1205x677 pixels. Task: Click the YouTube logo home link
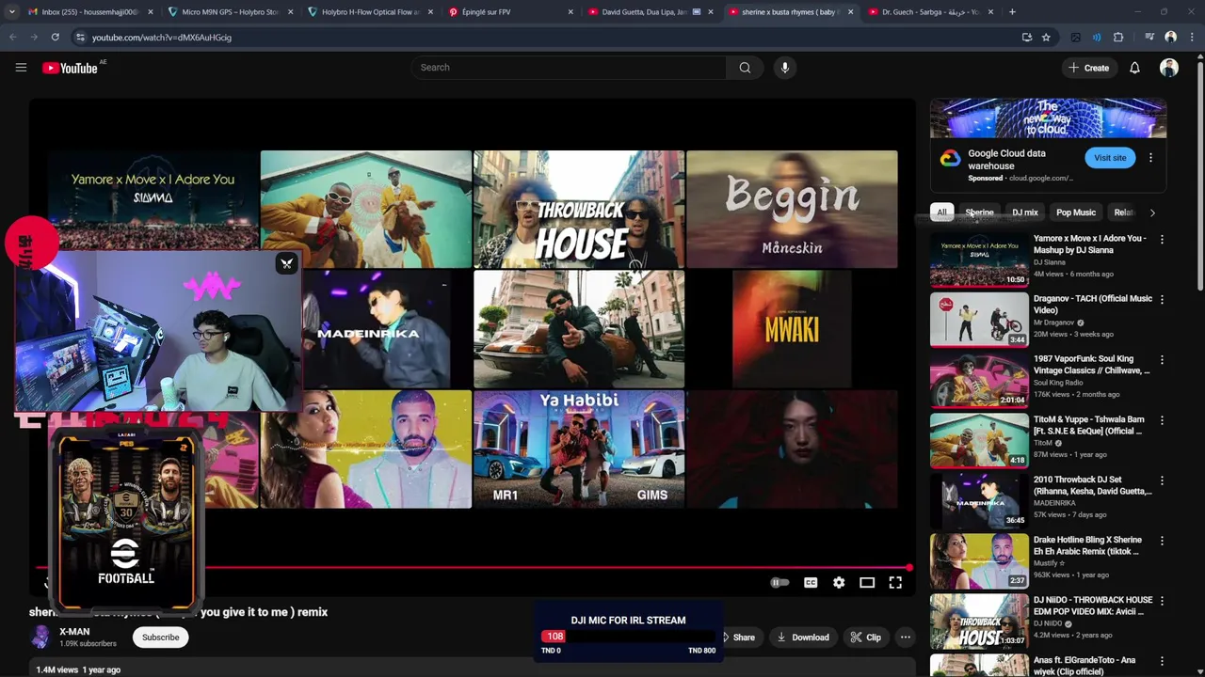tap(70, 68)
